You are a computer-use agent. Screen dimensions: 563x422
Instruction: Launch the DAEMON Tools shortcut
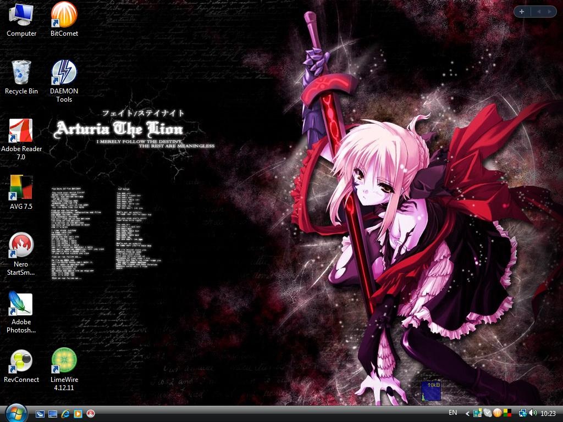(64, 81)
